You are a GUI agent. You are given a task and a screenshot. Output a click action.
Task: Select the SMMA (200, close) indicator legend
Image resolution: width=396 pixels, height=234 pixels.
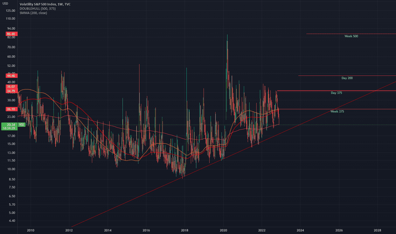33,13
